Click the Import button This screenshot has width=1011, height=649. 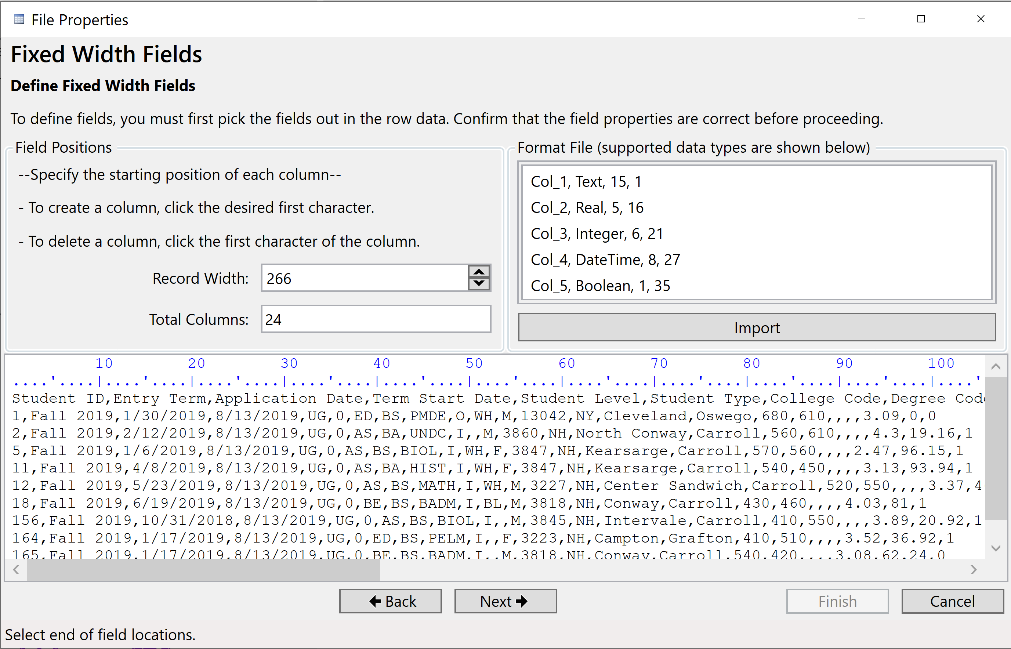tap(757, 327)
